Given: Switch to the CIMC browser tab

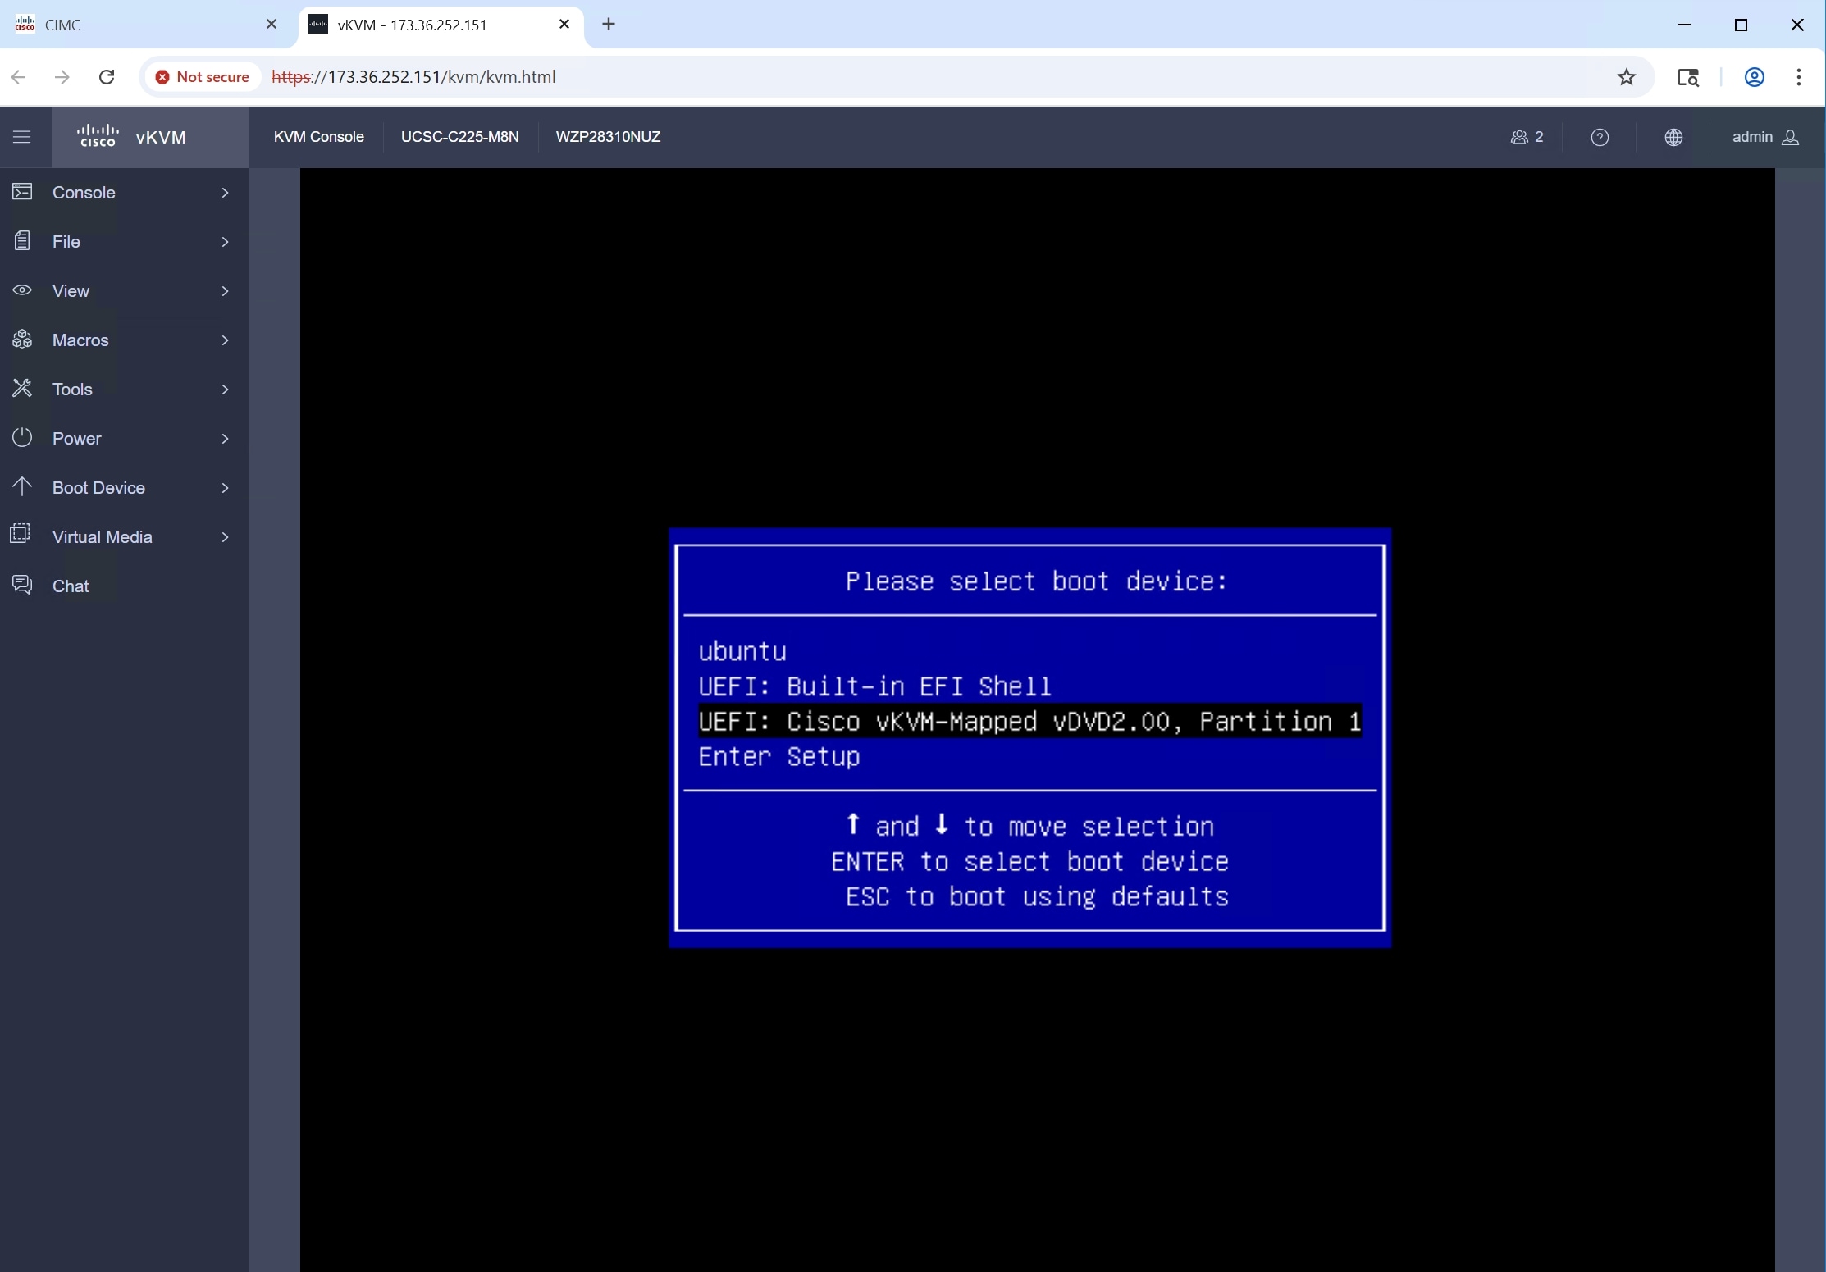Looking at the screenshot, I should [148, 25].
